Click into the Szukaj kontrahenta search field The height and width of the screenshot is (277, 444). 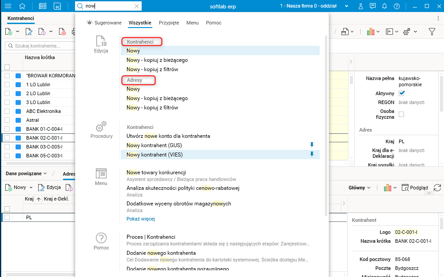click(40, 46)
